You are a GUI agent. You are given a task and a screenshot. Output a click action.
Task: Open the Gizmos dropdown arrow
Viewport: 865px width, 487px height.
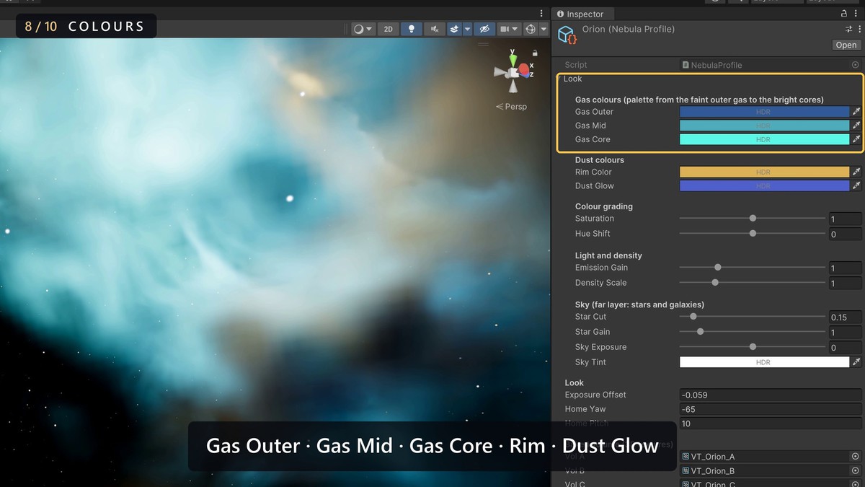(544, 29)
